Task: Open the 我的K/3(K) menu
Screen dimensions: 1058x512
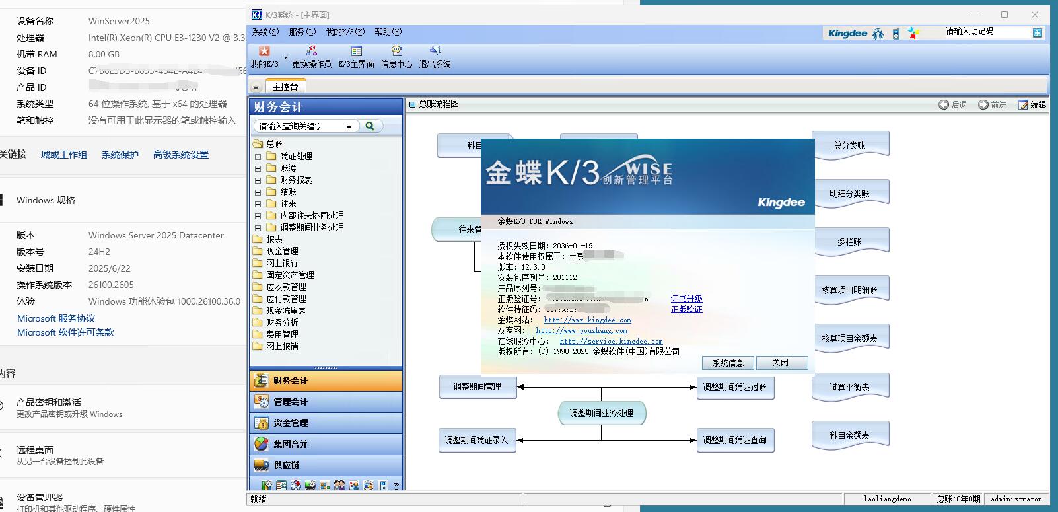Action: [x=345, y=32]
